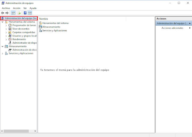Click Almacenamiento icon in the tree

(6, 46)
